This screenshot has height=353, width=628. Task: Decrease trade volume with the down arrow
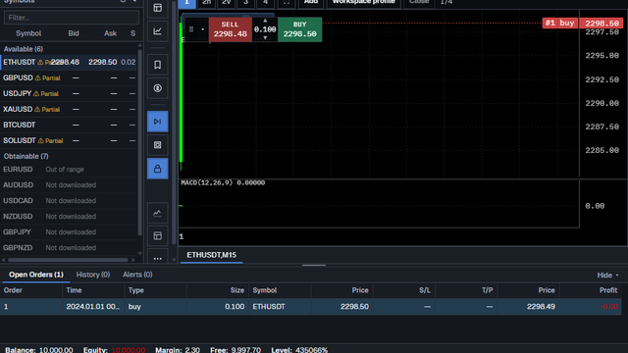(265, 38)
